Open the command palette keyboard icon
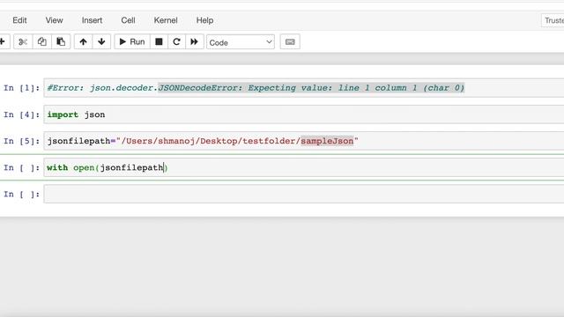Screen dimensions: 564x317 click(290, 42)
